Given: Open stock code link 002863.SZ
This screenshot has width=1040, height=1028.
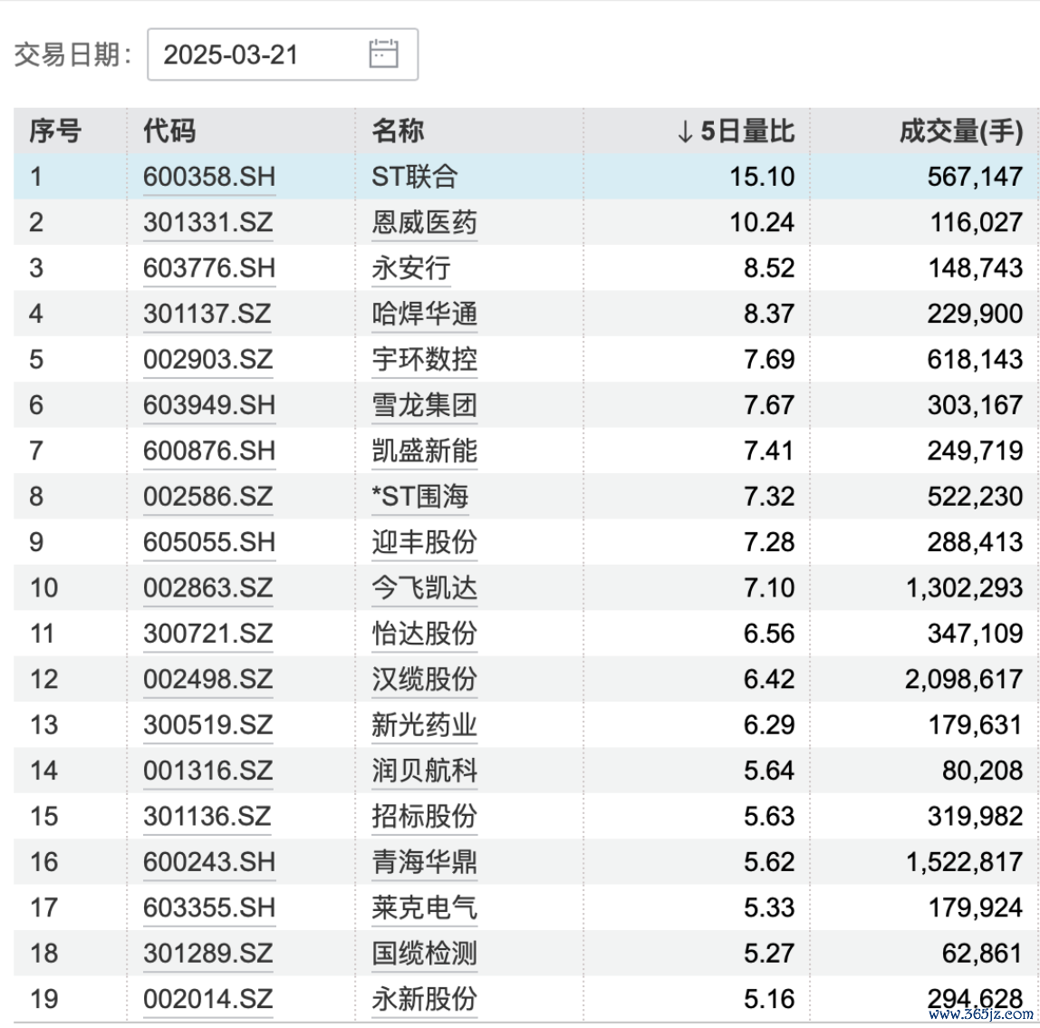Looking at the screenshot, I should point(208,587).
